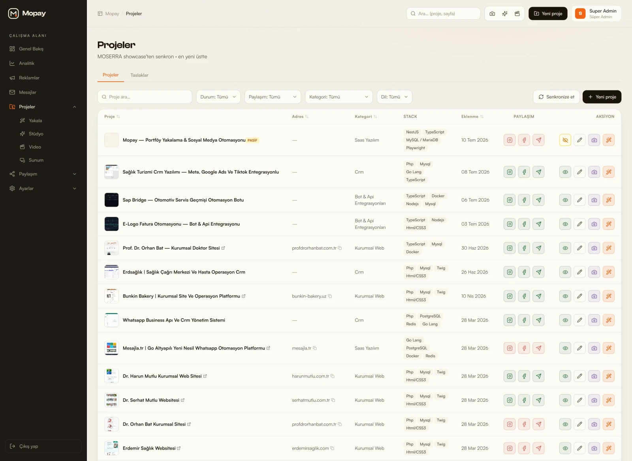This screenshot has width=632, height=461.
Task: Click the camera icon in top header toolbar
Action: (x=492, y=13)
